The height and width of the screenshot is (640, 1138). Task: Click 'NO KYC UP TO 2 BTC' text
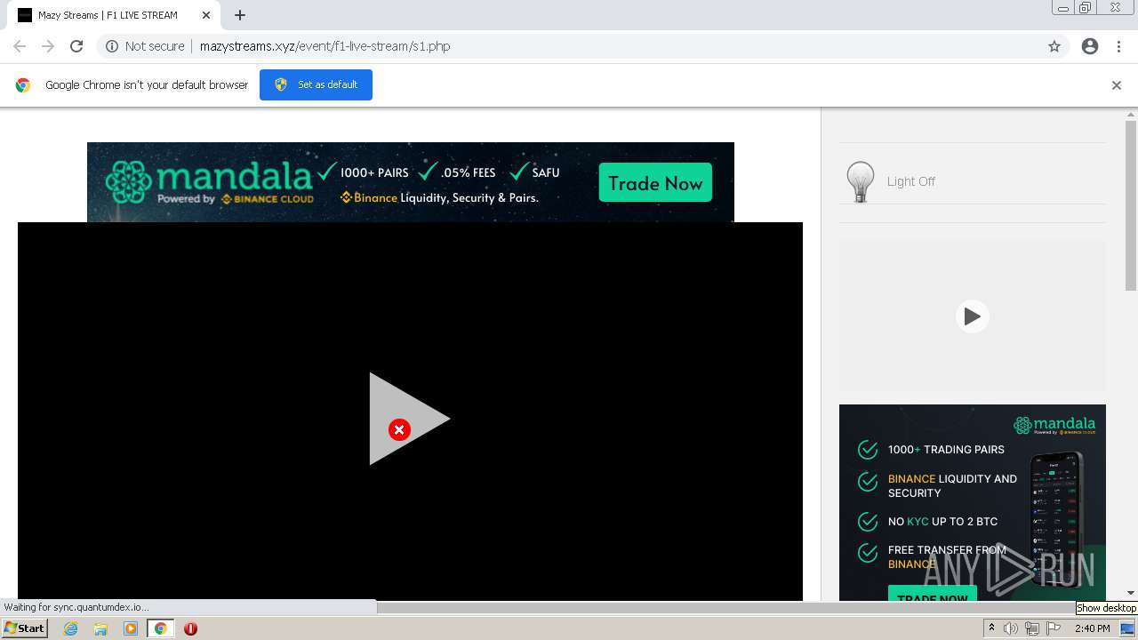tap(942, 522)
